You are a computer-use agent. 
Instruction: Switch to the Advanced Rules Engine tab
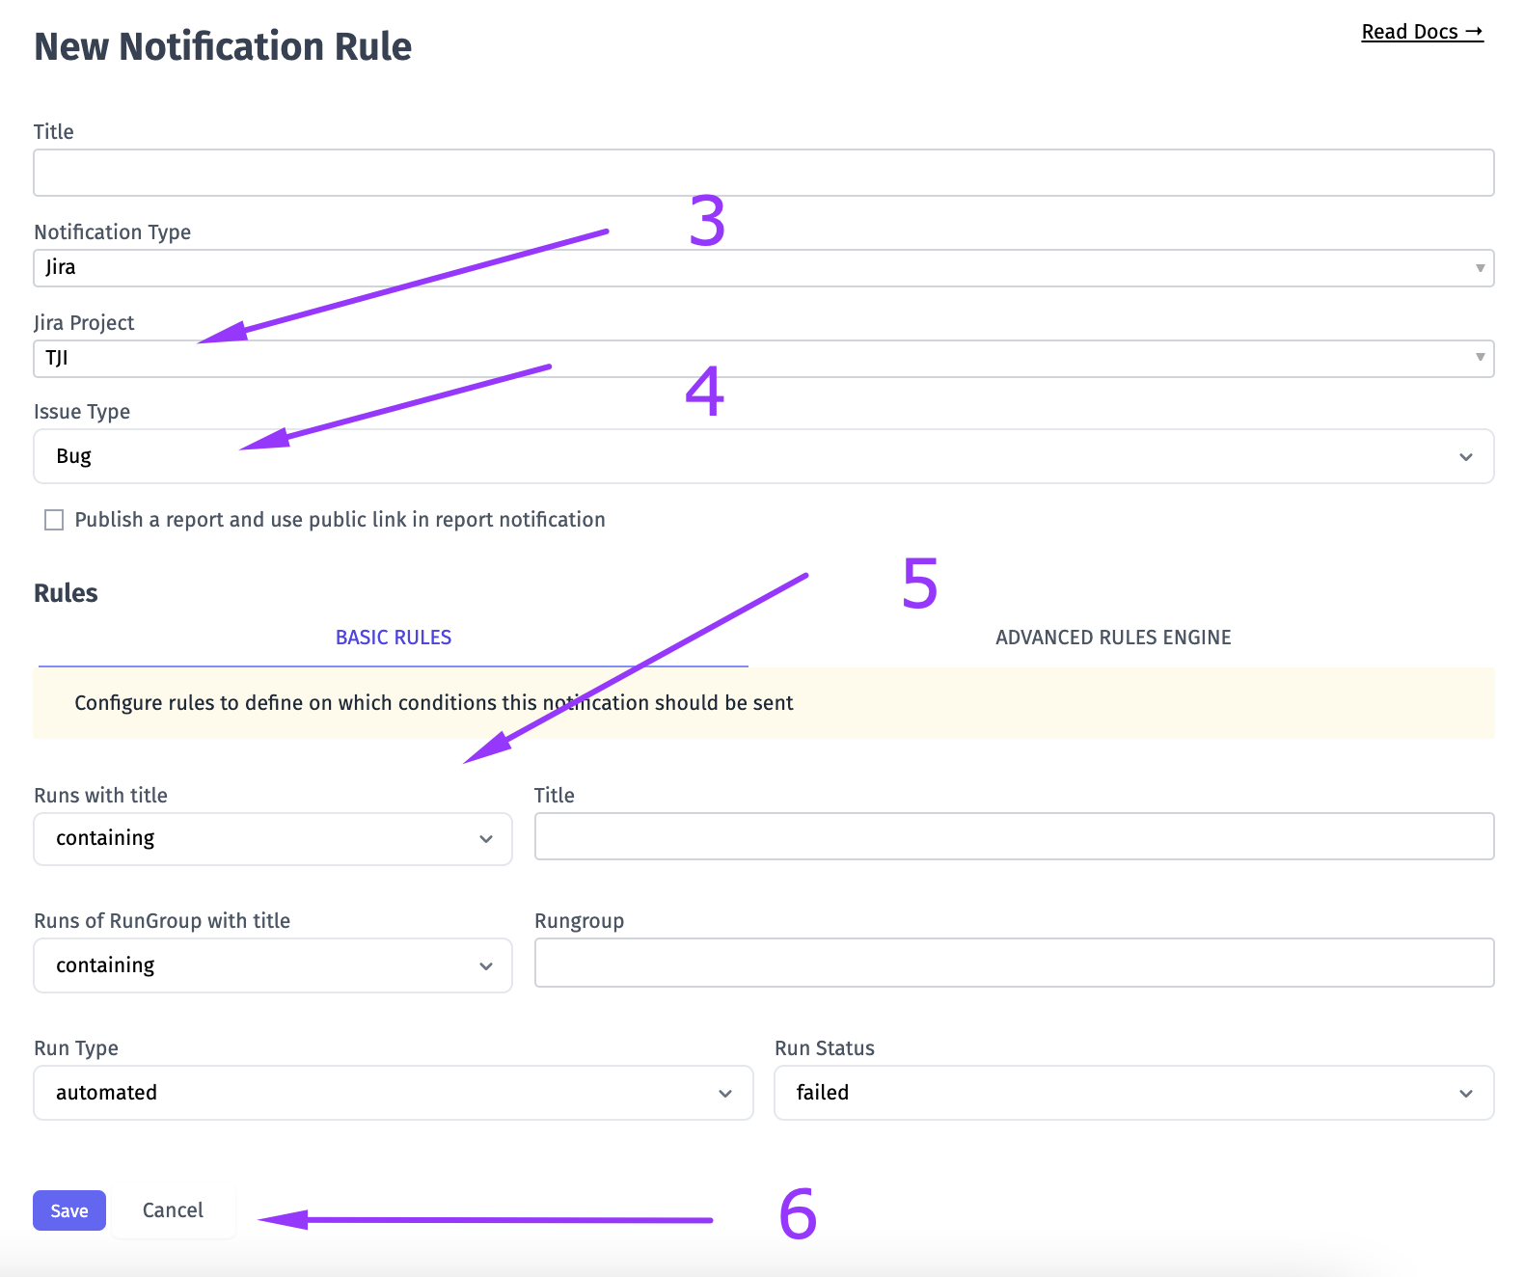pos(1113,638)
